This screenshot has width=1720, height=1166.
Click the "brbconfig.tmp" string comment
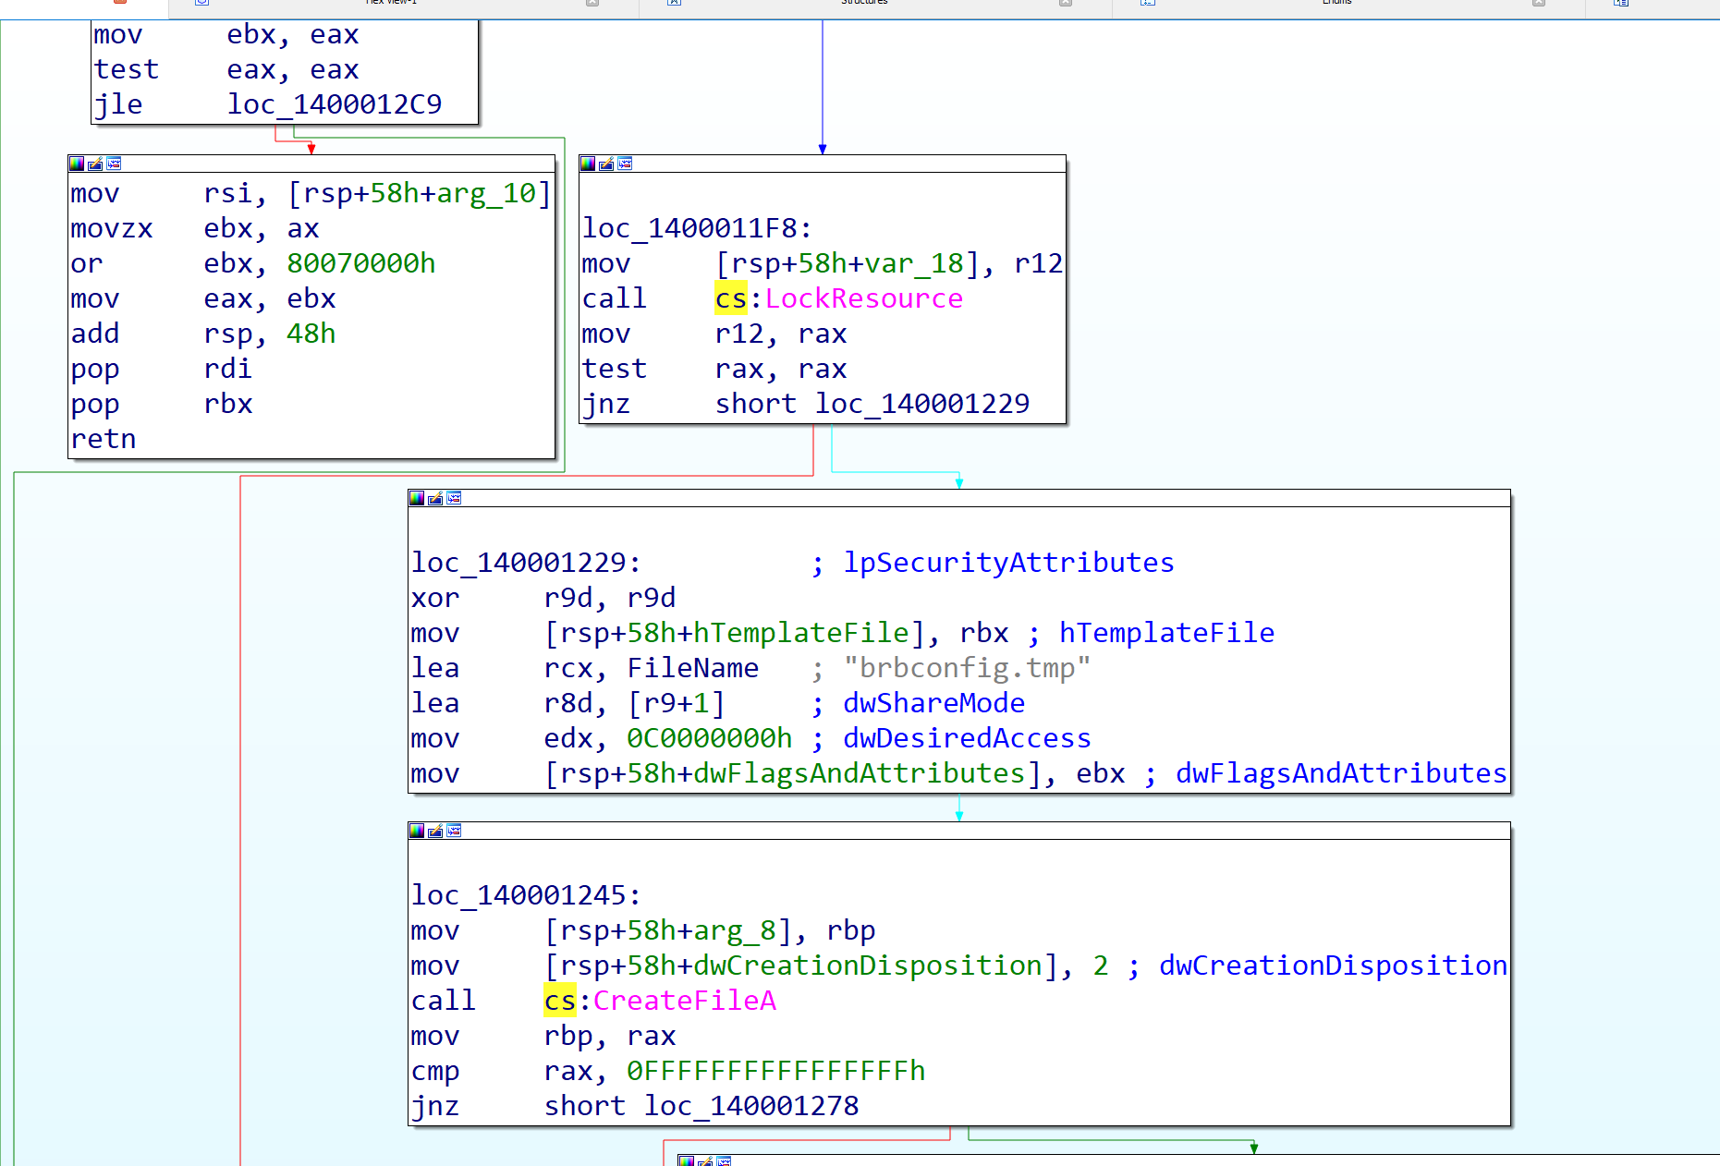967,668
